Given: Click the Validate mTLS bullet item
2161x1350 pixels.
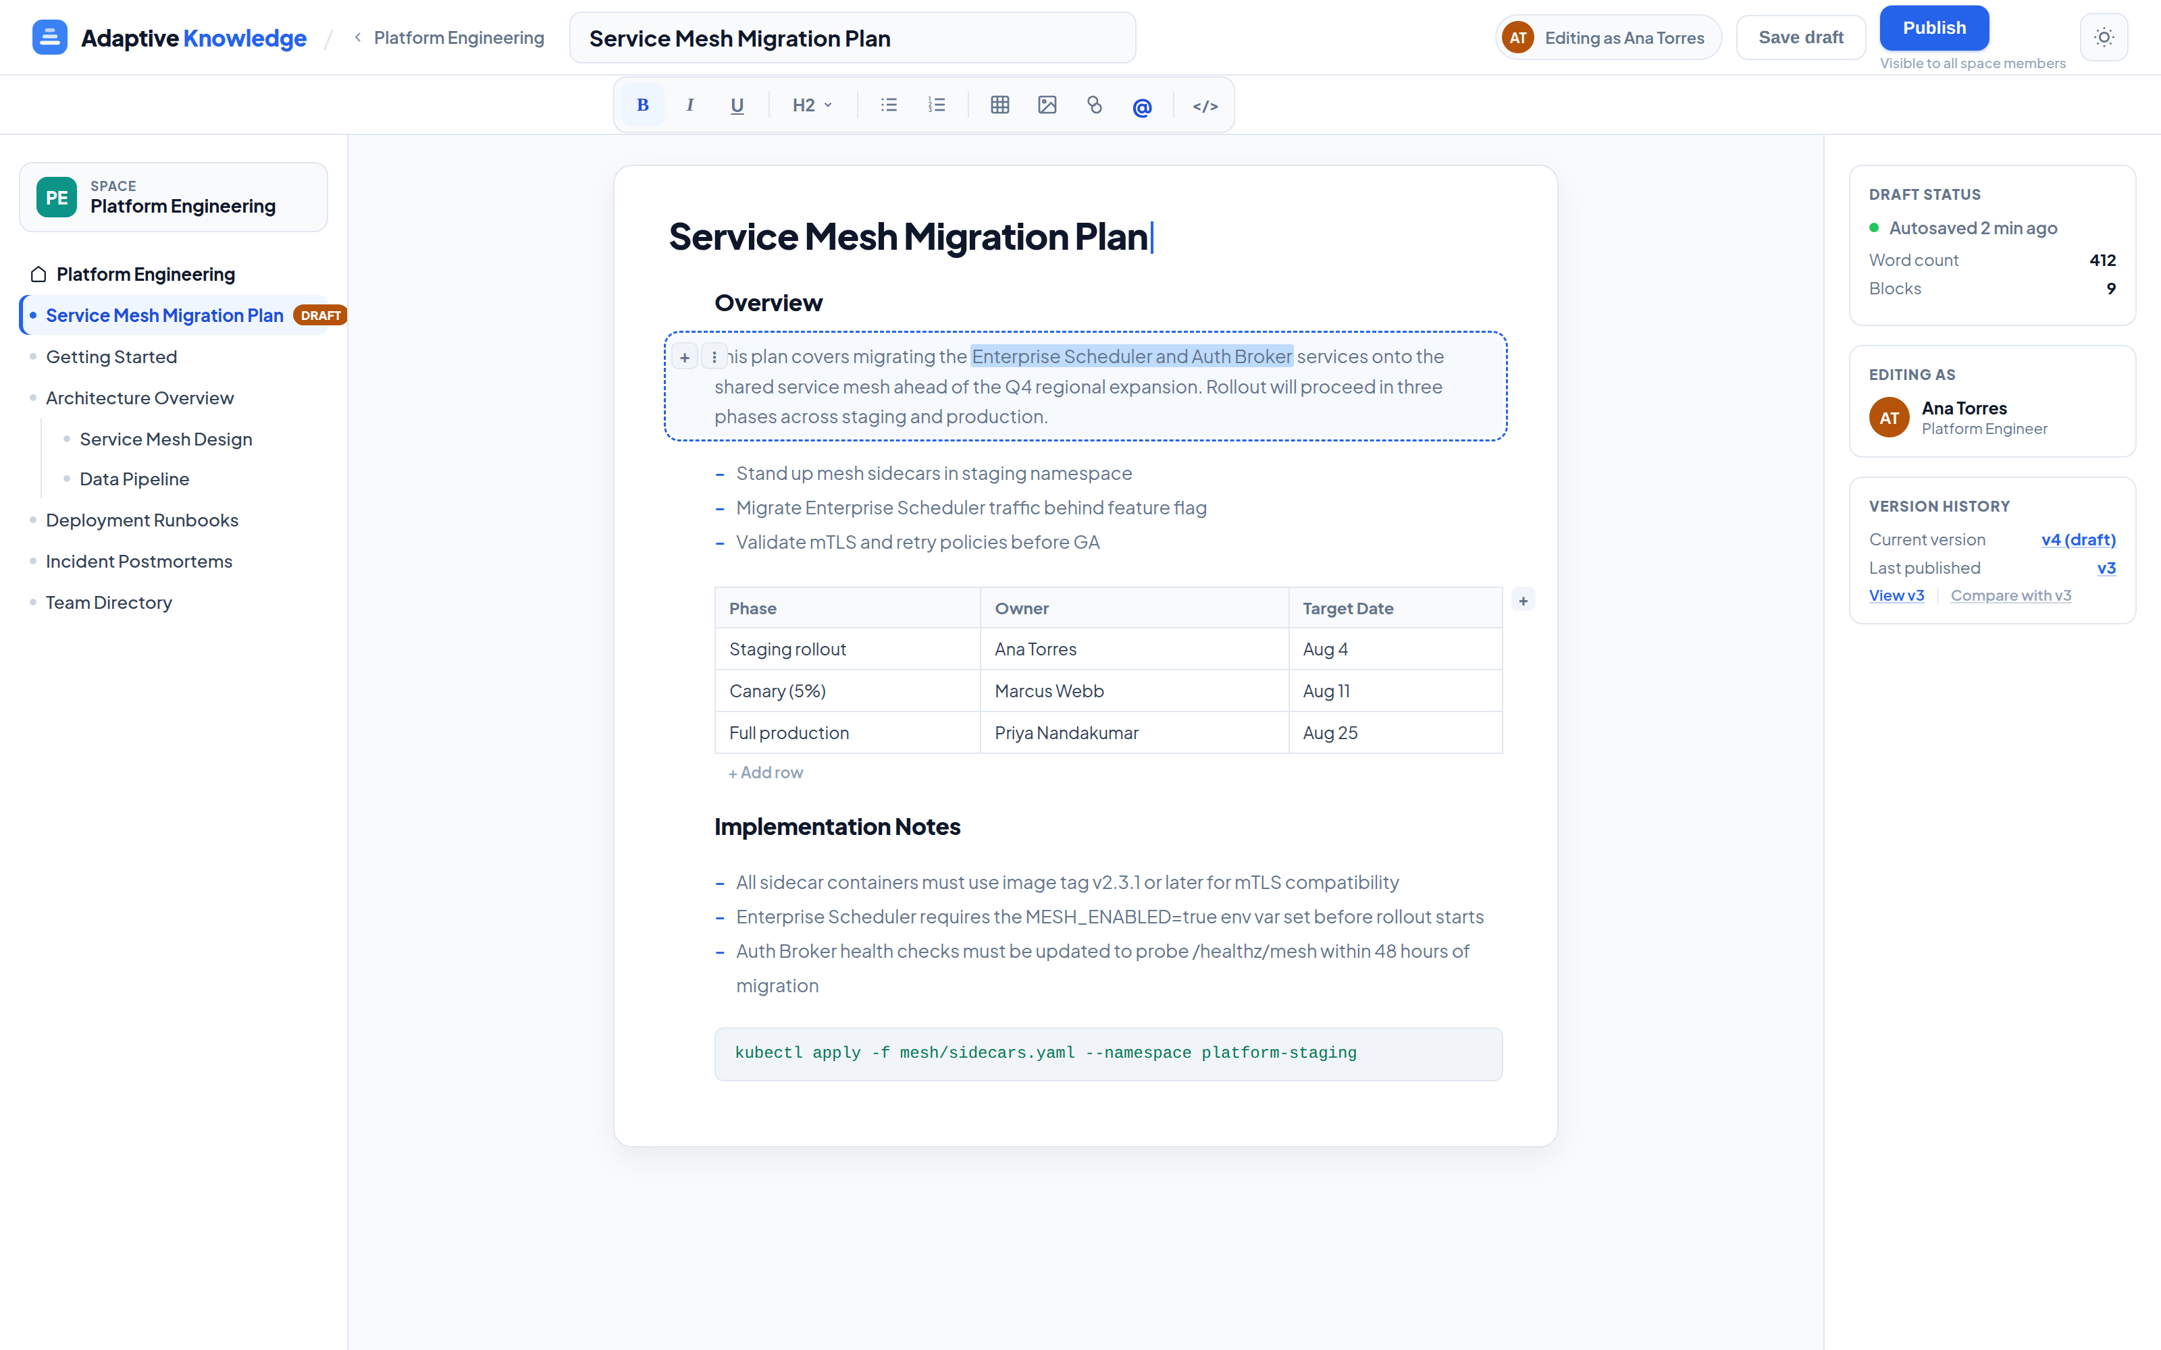Looking at the screenshot, I should [917, 543].
